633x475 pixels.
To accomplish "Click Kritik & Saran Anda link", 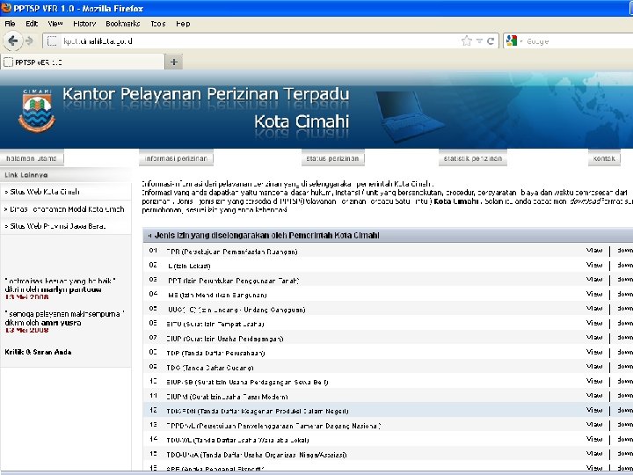I will 38,352.
